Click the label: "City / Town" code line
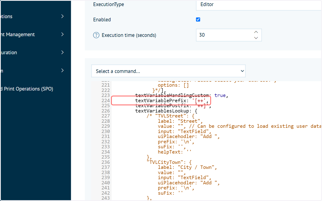Screen dimensions: 322x201 point(188,167)
